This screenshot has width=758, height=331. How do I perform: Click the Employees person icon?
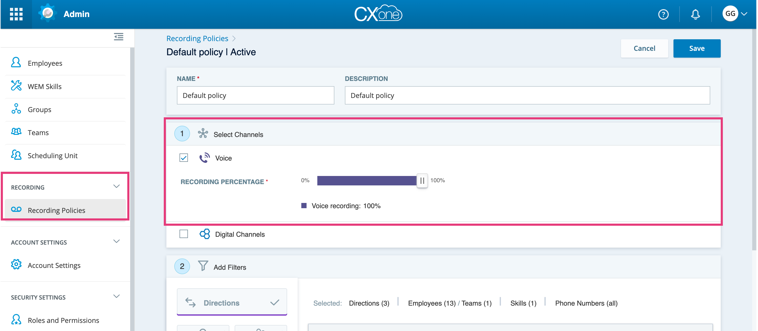(x=16, y=63)
